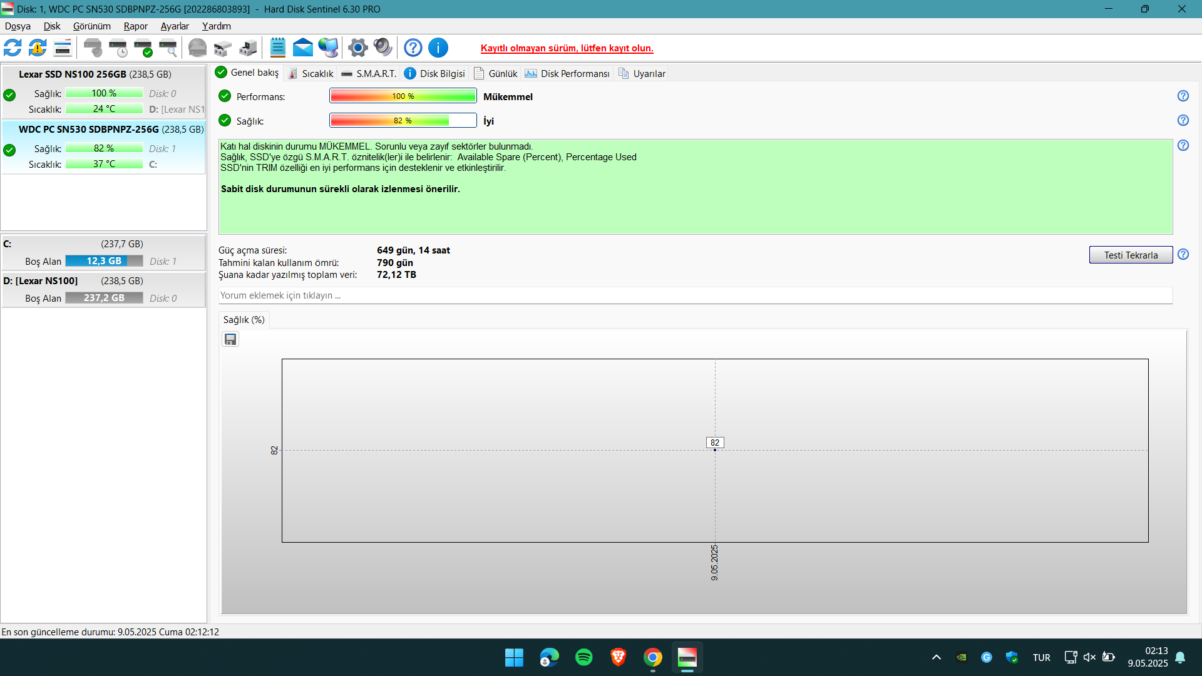Click the first disk drawer toolbar icon
1202x676 pixels.
point(223,48)
